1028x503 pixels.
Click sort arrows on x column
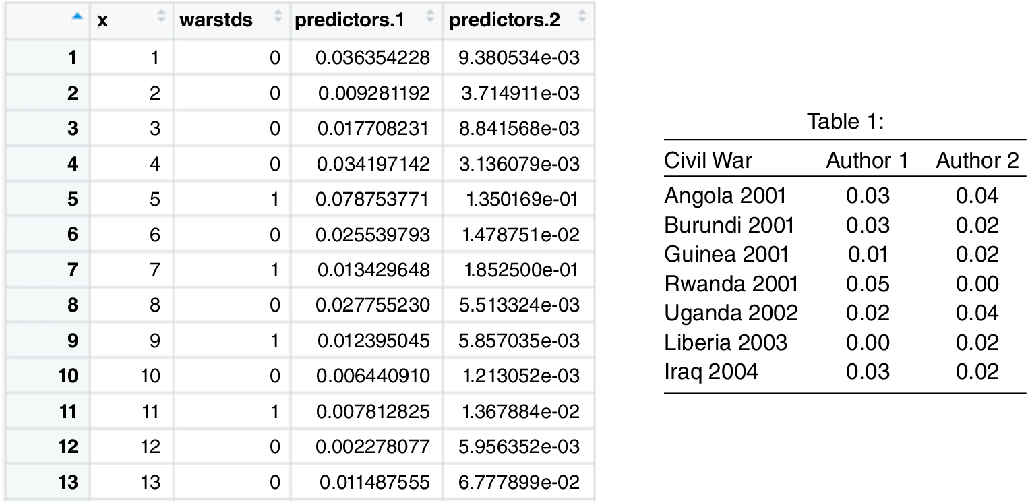[x=161, y=20]
